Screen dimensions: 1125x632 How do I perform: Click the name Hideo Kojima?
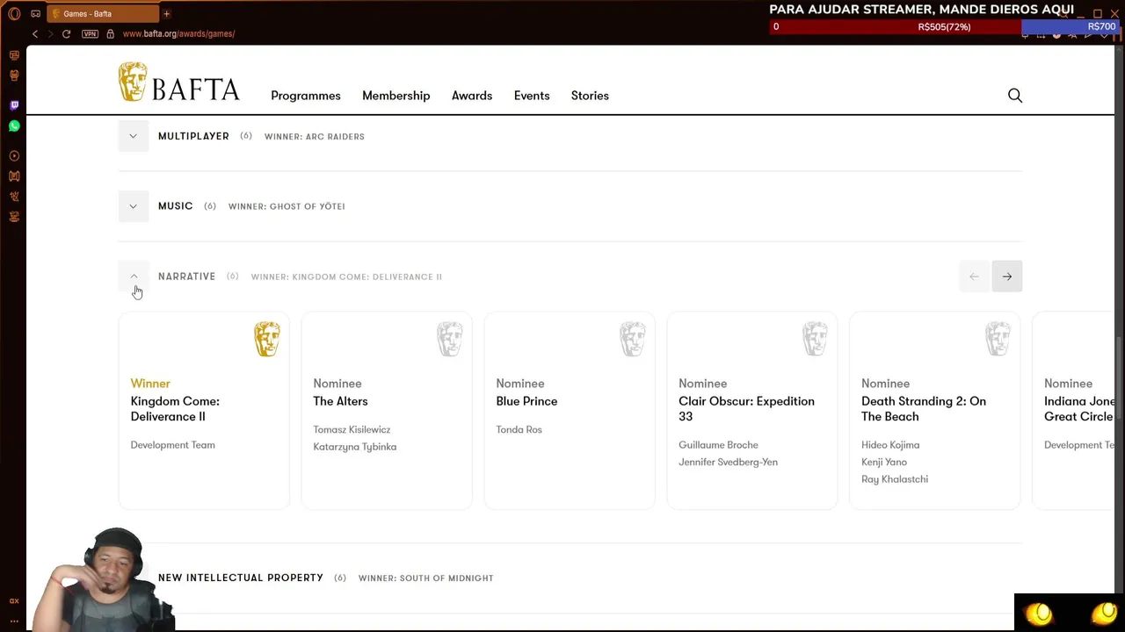click(x=890, y=445)
